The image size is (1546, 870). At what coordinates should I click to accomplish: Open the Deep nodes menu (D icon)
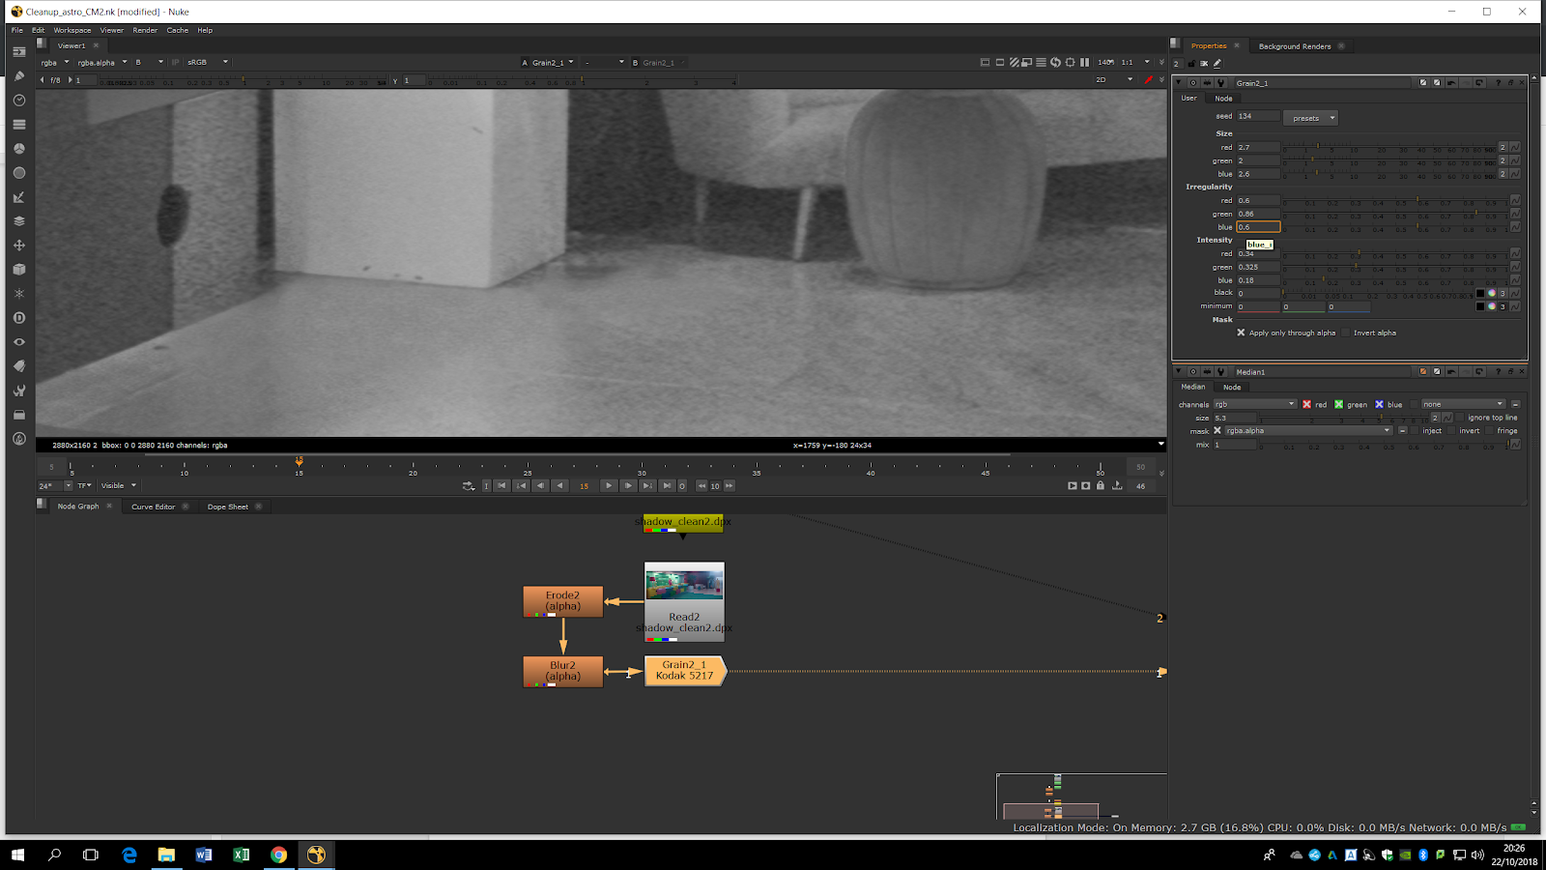click(19, 318)
